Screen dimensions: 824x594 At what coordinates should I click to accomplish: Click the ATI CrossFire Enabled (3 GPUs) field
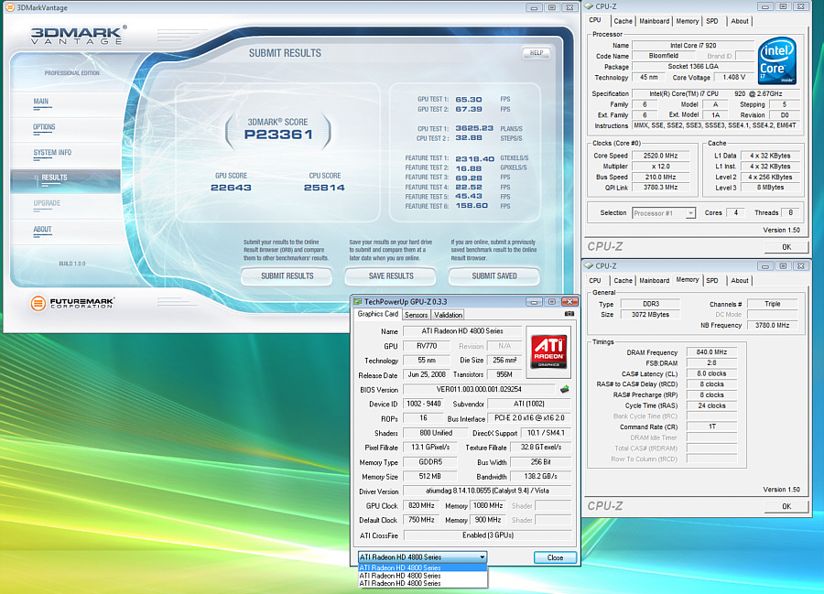click(x=487, y=535)
